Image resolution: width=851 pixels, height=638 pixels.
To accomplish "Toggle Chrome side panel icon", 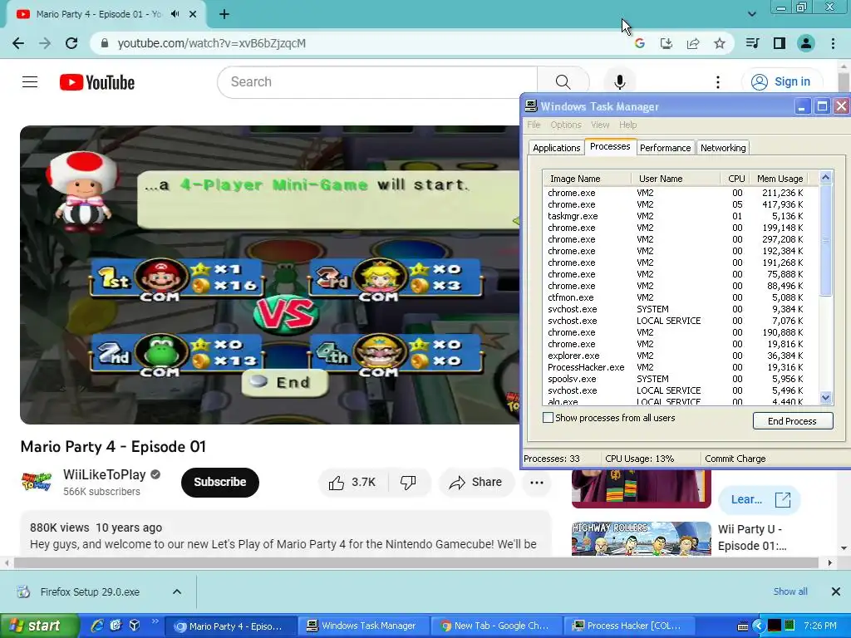I will click(x=780, y=43).
